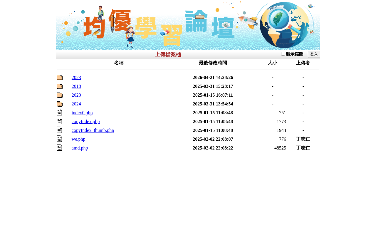Click the file icon beside we.php
Image resolution: width=376 pixels, height=235 pixels.
pyautogui.click(x=59, y=139)
